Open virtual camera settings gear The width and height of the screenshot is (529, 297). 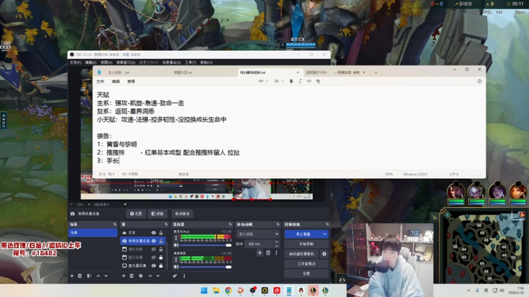point(324,254)
